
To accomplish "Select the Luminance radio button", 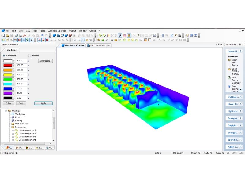I will [x=28, y=56].
